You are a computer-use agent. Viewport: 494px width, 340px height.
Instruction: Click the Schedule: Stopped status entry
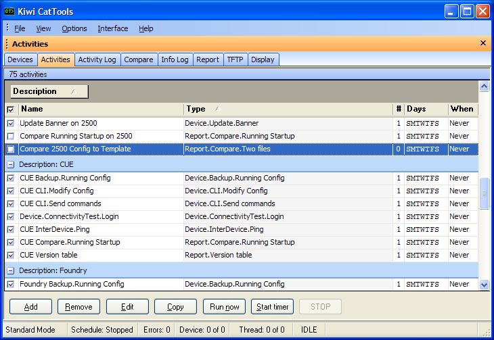coord(102,330)
